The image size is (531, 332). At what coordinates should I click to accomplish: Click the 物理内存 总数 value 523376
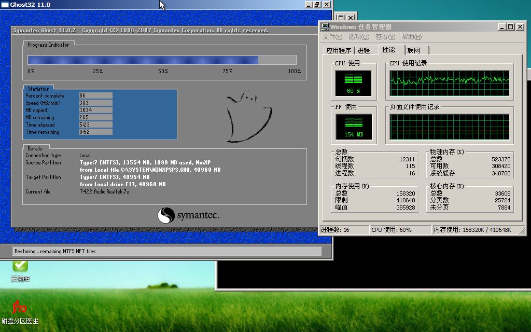click(x=501, y=159)
